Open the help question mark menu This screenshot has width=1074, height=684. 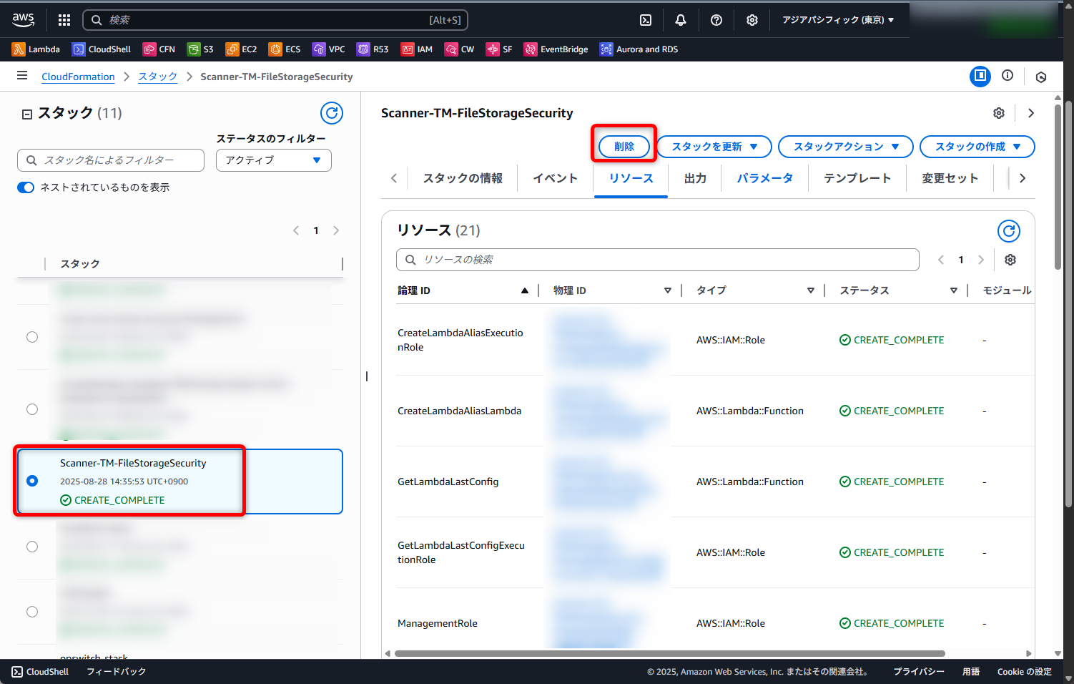[716, 20]
